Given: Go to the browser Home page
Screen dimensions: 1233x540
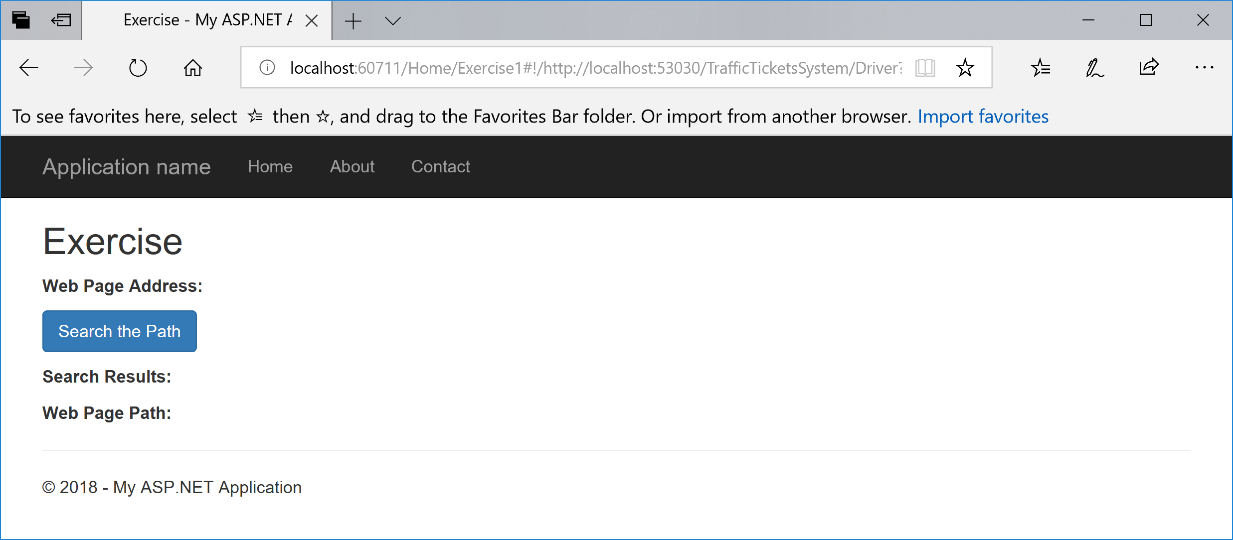Looking at the screenshot, I should (x=193, y=68).
